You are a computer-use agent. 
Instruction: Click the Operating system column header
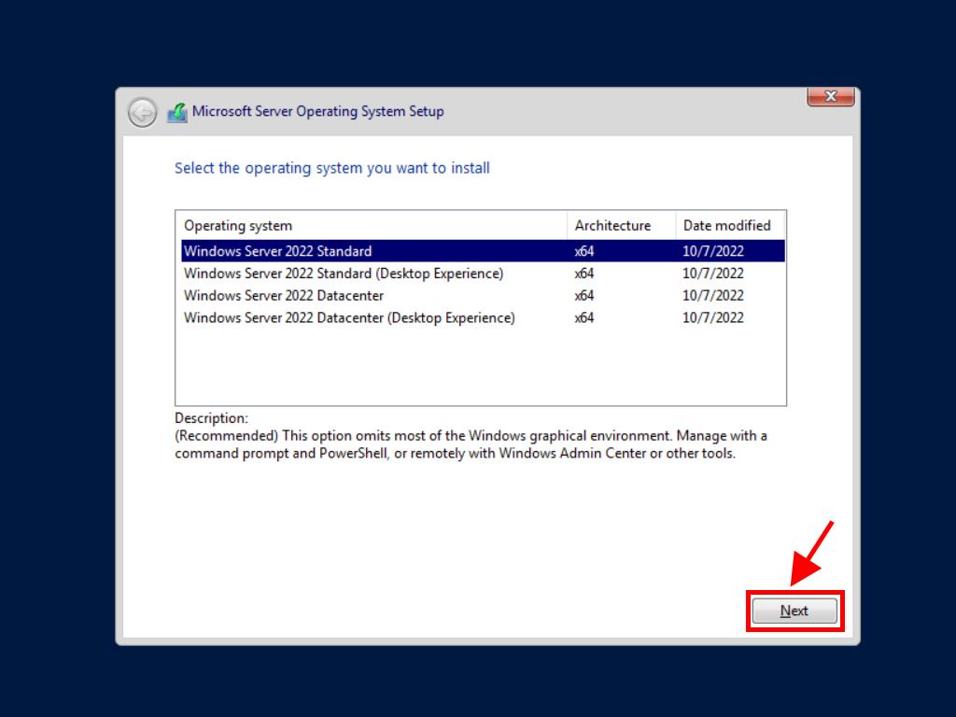[x=238, y=225]
